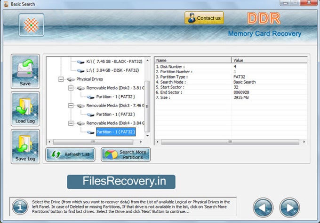Click the Disk4 partition drive icon
The image size is (320, 223).
pos(90,132)
